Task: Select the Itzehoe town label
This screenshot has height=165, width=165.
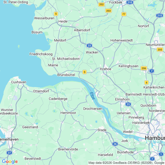Action: point(105,69)
